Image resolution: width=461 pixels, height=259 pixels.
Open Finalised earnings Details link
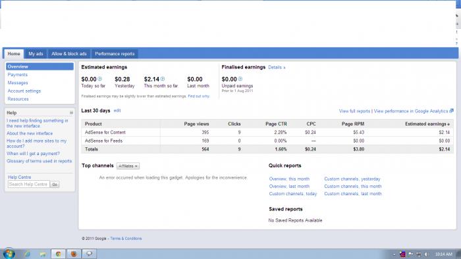click(277, 67)
